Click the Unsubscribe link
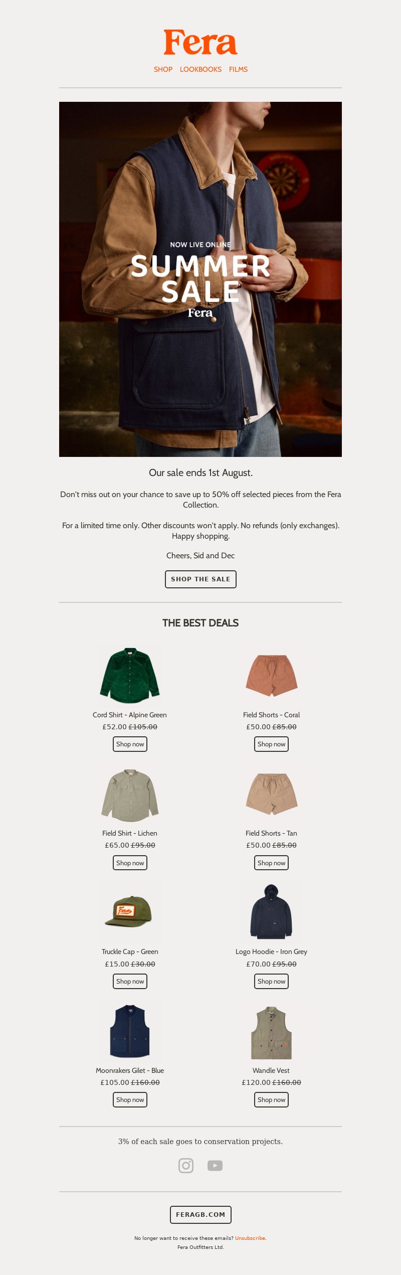The image size is (401, 1275). pyautogui.click(x=250, y=1238)
